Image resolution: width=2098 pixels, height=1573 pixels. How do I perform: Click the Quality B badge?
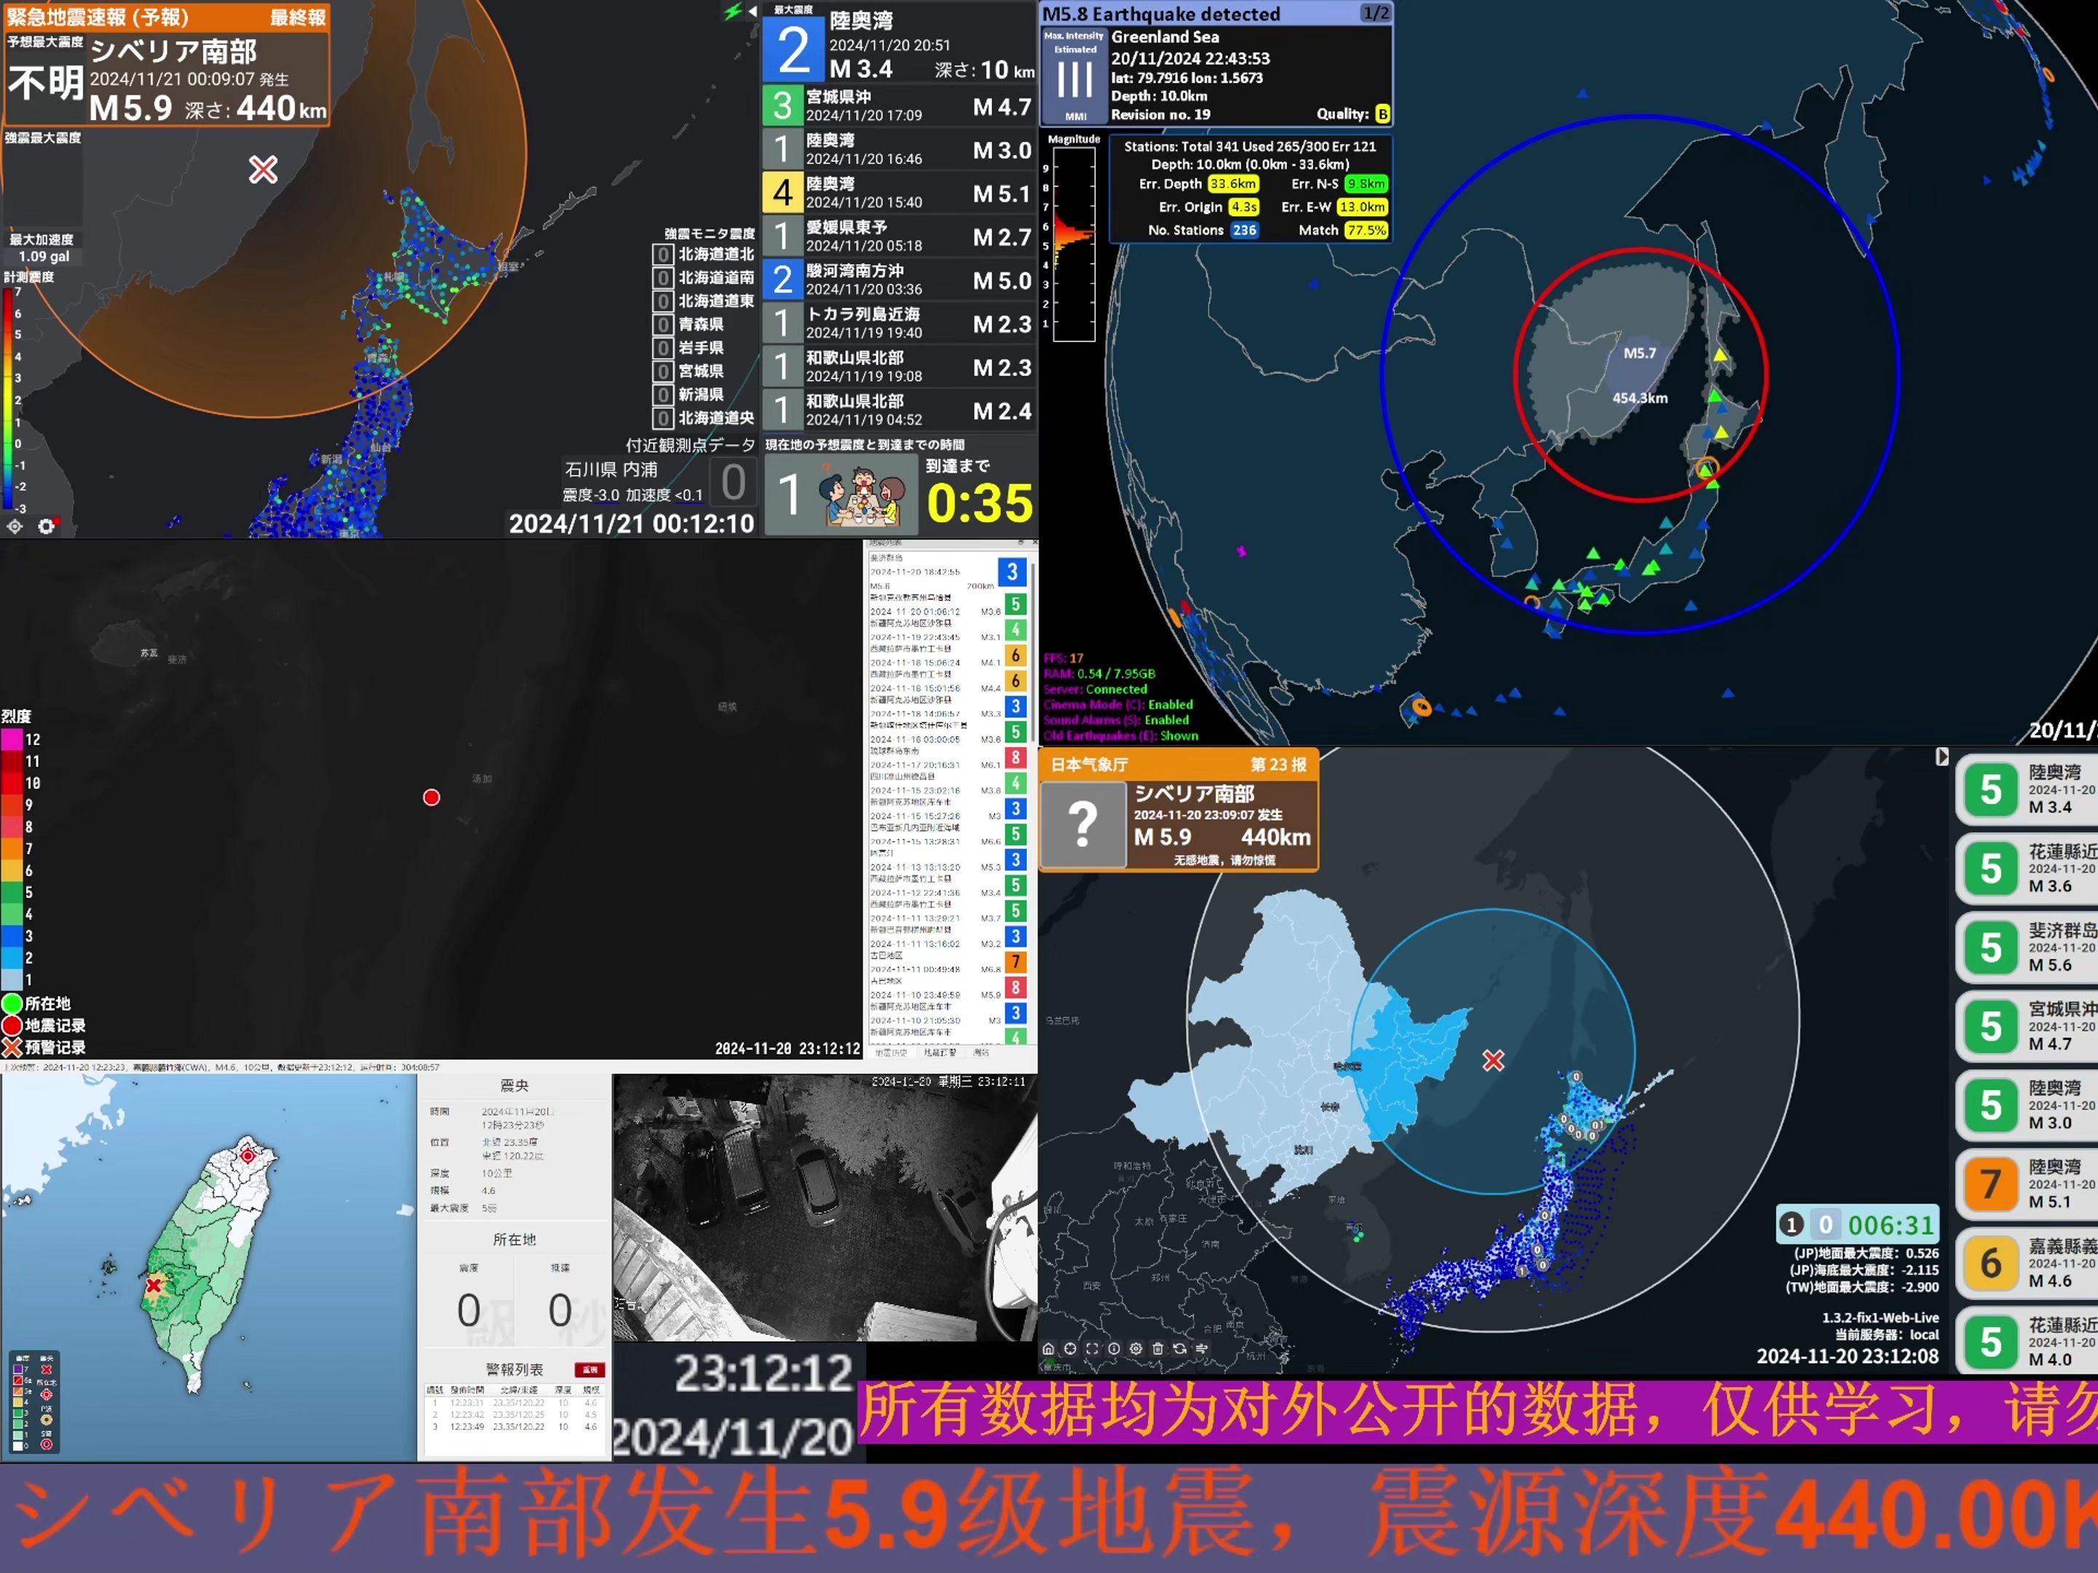click(x=1382, y=114)
